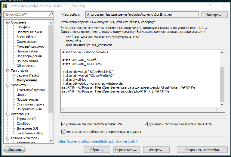Open the SettingsEnvironment.html help link
The height and width of the screenshot is (157, 231).
(97, 141)
